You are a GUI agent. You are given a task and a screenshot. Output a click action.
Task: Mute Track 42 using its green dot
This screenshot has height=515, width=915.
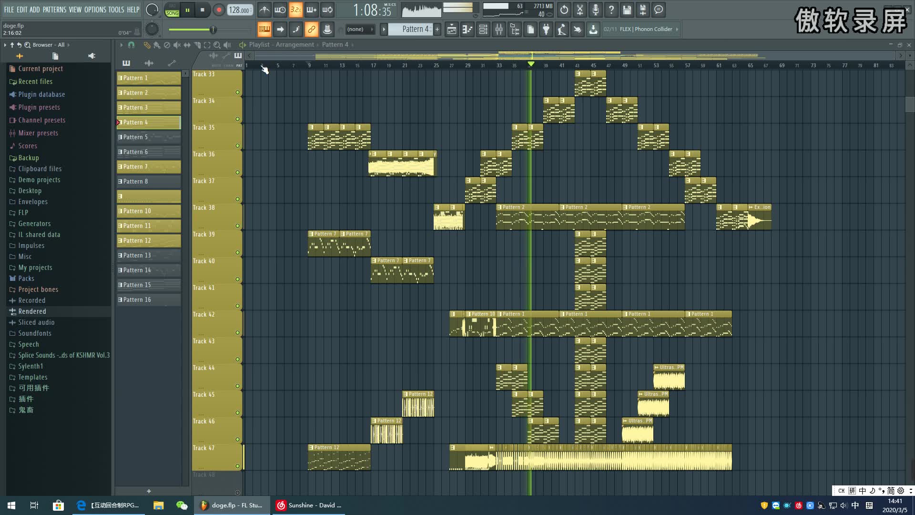[x=237, y=333]
